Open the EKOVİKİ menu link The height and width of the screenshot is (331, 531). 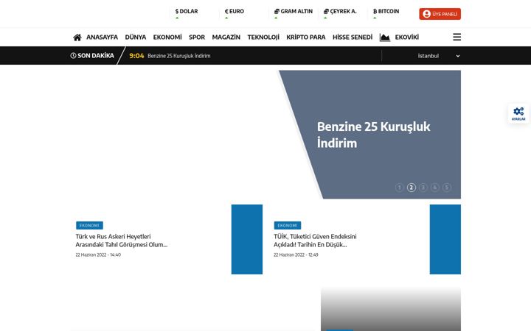pos(406,38)
